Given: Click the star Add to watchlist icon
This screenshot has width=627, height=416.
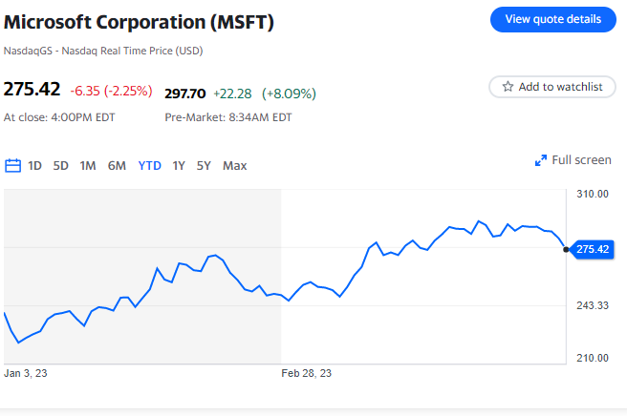Looking at the screenshot, I should point(508,87).
